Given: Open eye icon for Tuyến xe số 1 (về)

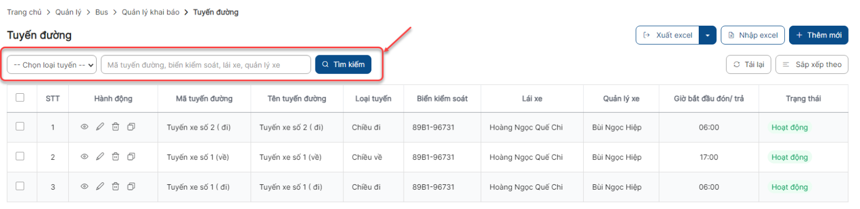Looking at the screenshot, I should (x=84, y=157).
